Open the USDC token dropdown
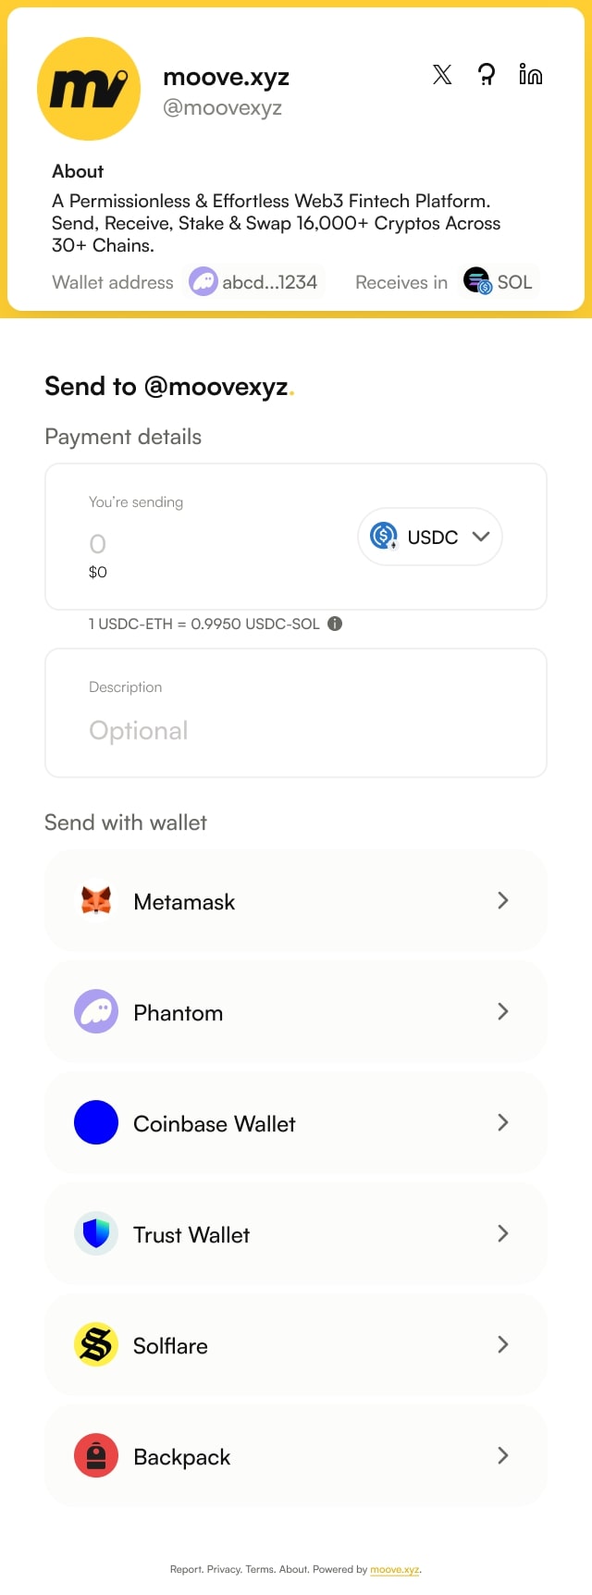592x1595 pixels. (430, 537)
